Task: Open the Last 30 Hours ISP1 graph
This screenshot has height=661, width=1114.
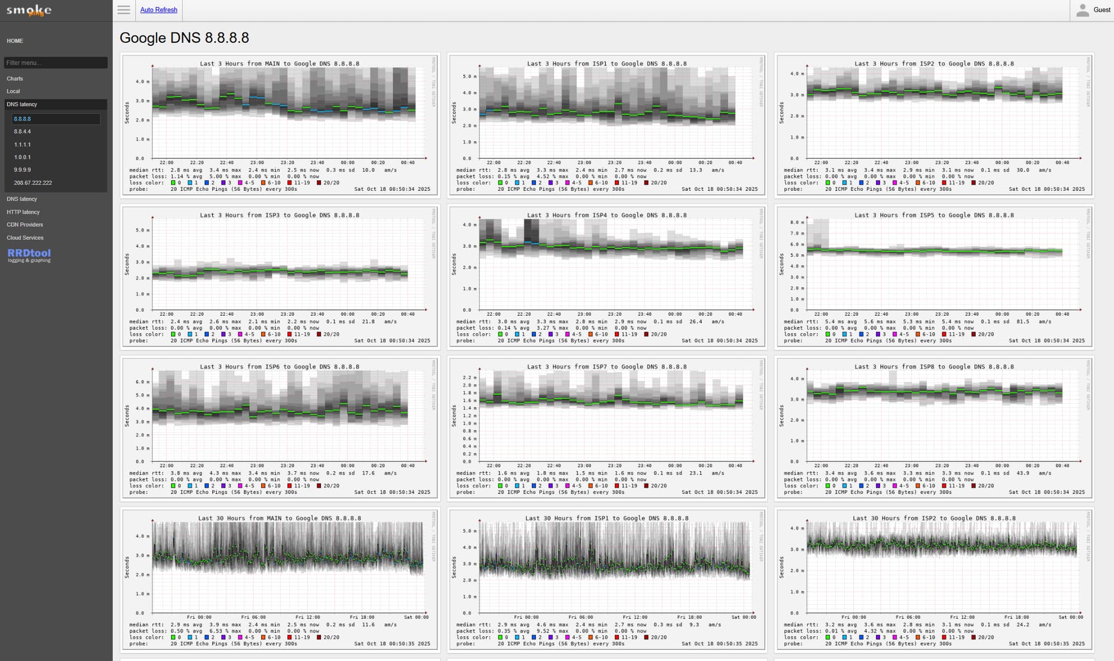Action: tap(607, 580)
